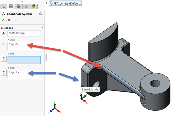The width and height of the screenshot is (174, 116).
Task: Click the empty Y axis selection box
Action: (x=24, y=60)
